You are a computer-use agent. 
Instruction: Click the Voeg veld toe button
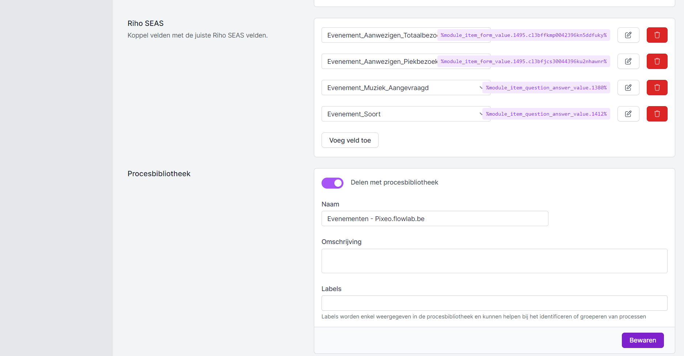coord(350,140)
